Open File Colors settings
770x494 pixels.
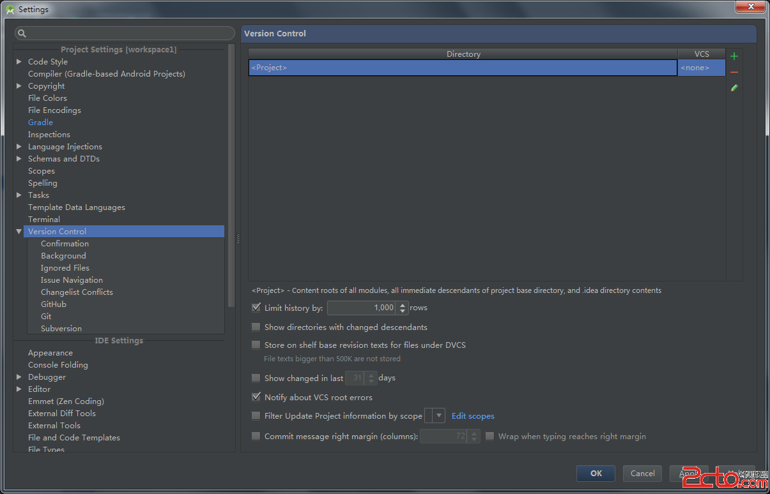pyautogui.click(x=47, y=98)
